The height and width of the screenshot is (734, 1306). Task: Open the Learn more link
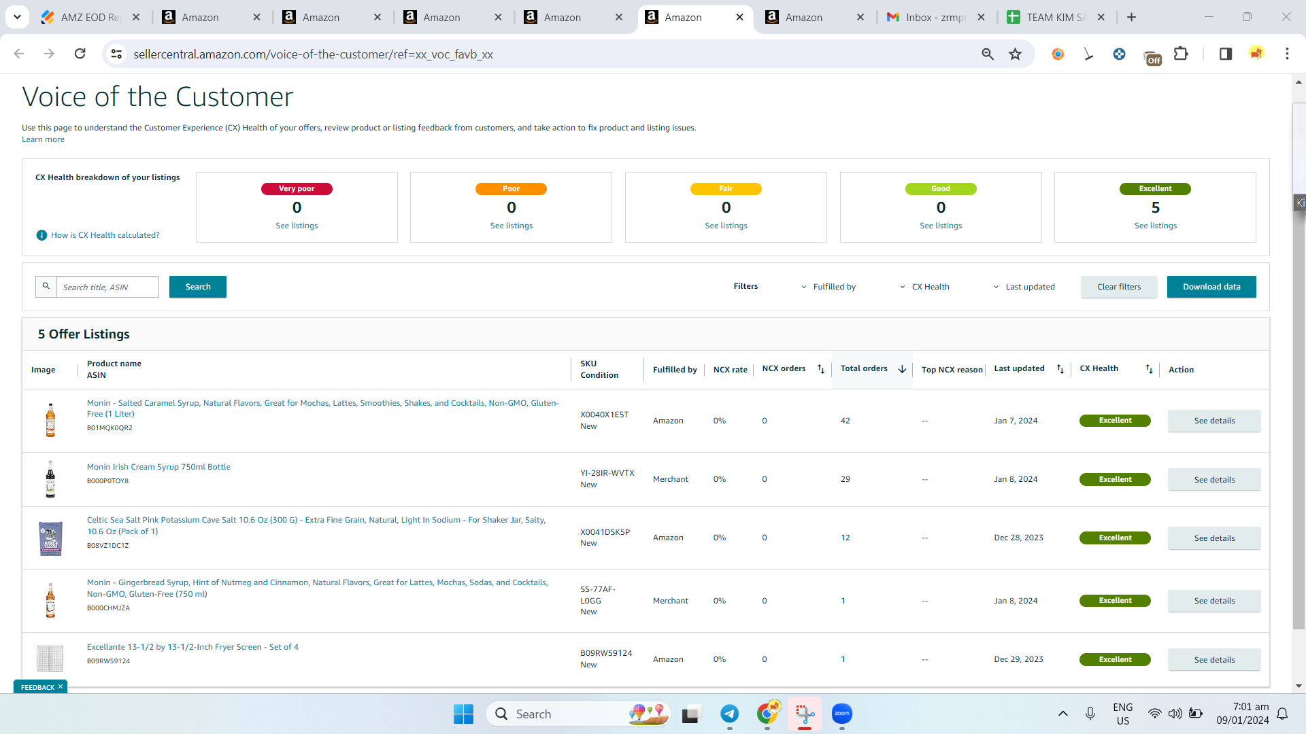(x=43, y=139)
